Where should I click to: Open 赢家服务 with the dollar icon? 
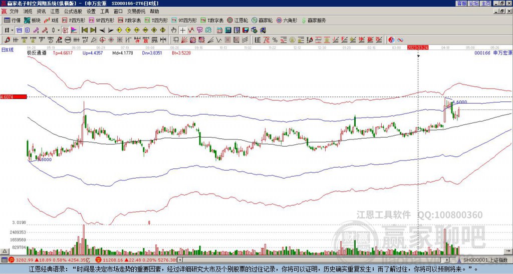tap(314, 20)
